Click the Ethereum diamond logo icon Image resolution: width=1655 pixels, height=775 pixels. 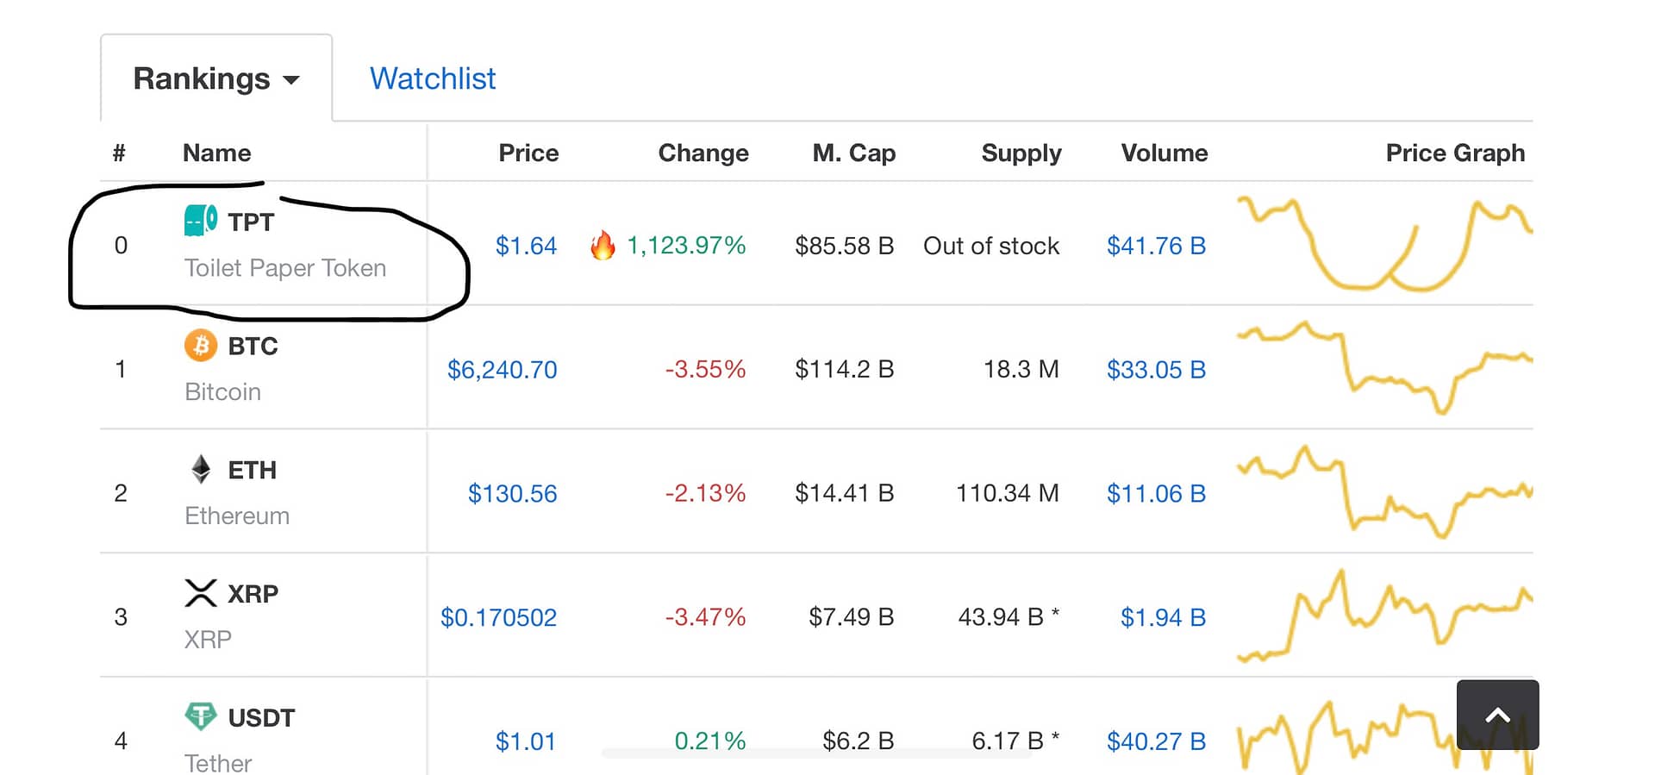coord(201,470)
